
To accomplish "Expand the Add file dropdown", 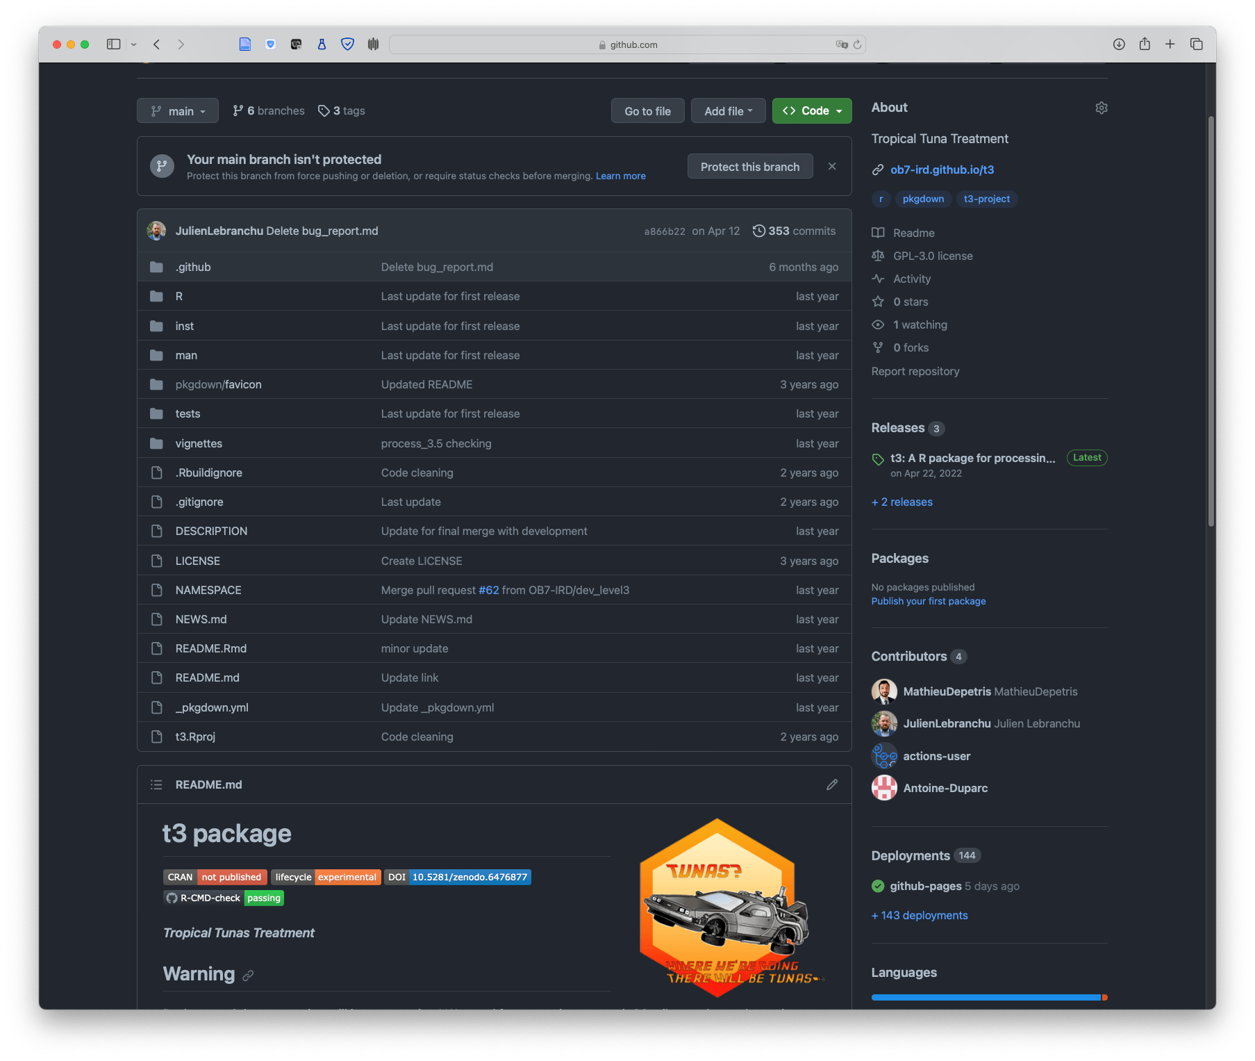I will 728,111.
